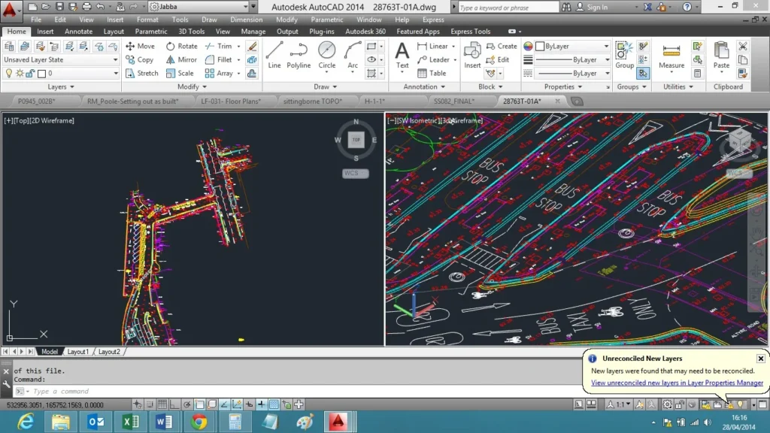Click the Insert block icon
Screen dimensions: 770x433
tap(472, 55)
